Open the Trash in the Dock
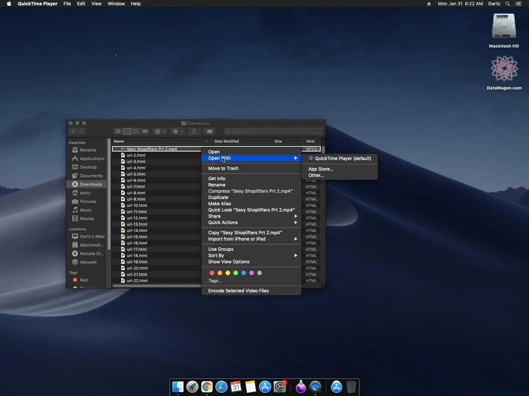The height and width of the screenshot is (396, 529). point(351,387)
